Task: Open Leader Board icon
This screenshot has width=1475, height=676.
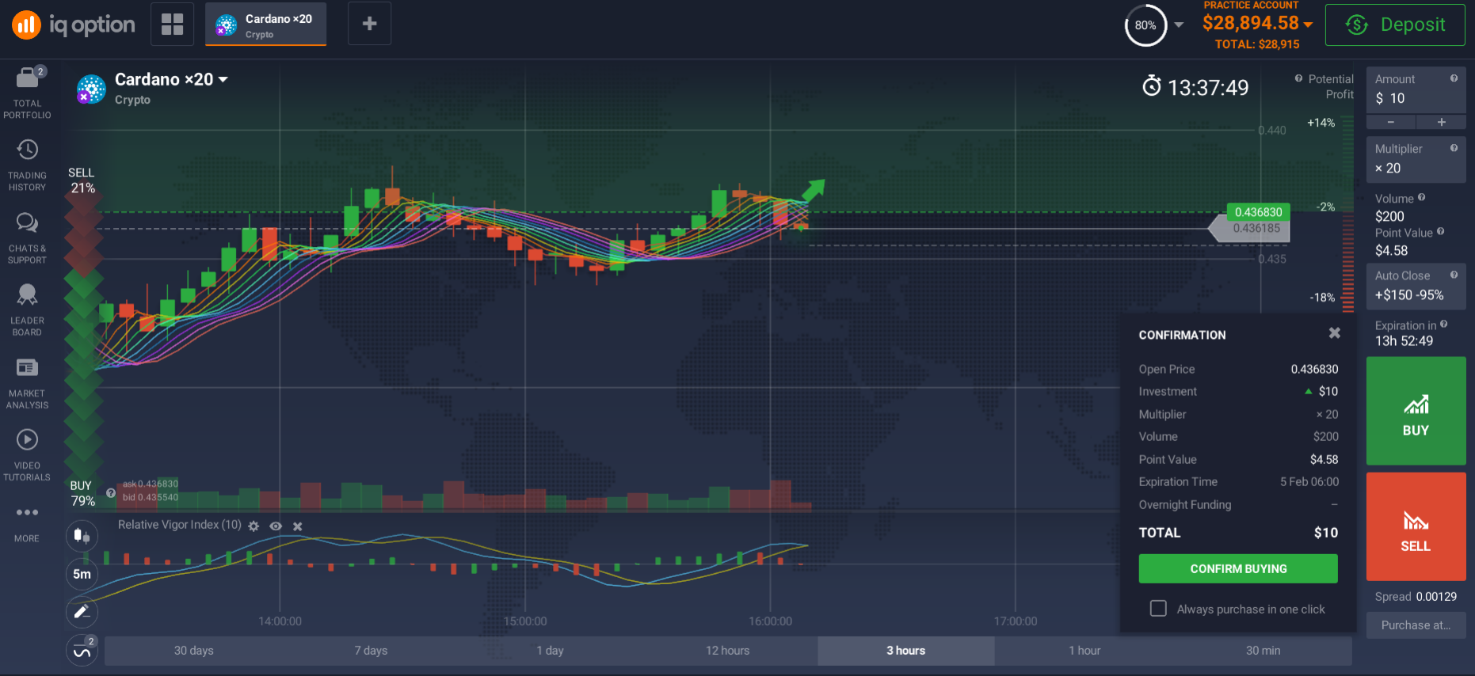Action: pyautogui.click(x=27, y=294)
